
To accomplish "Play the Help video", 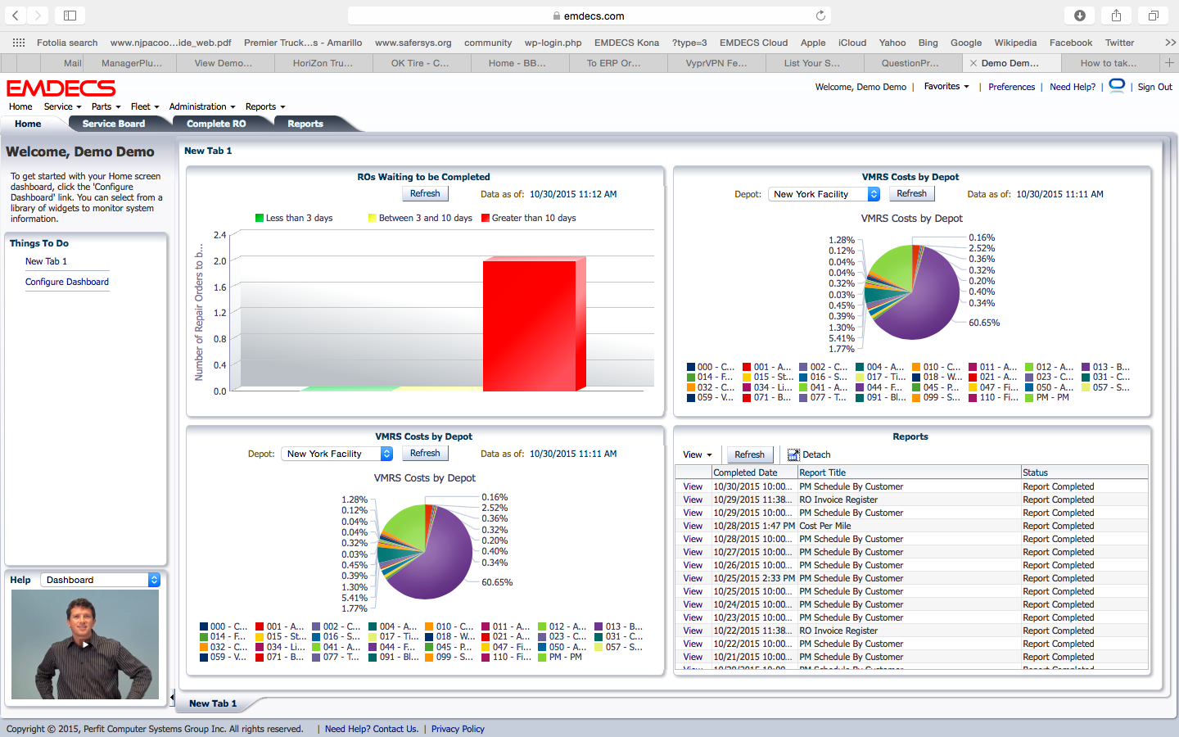I will coord(85,644).
